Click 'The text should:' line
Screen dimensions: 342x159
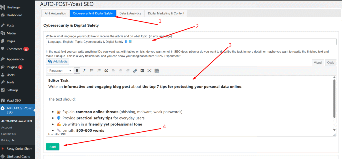pos(62,99)
